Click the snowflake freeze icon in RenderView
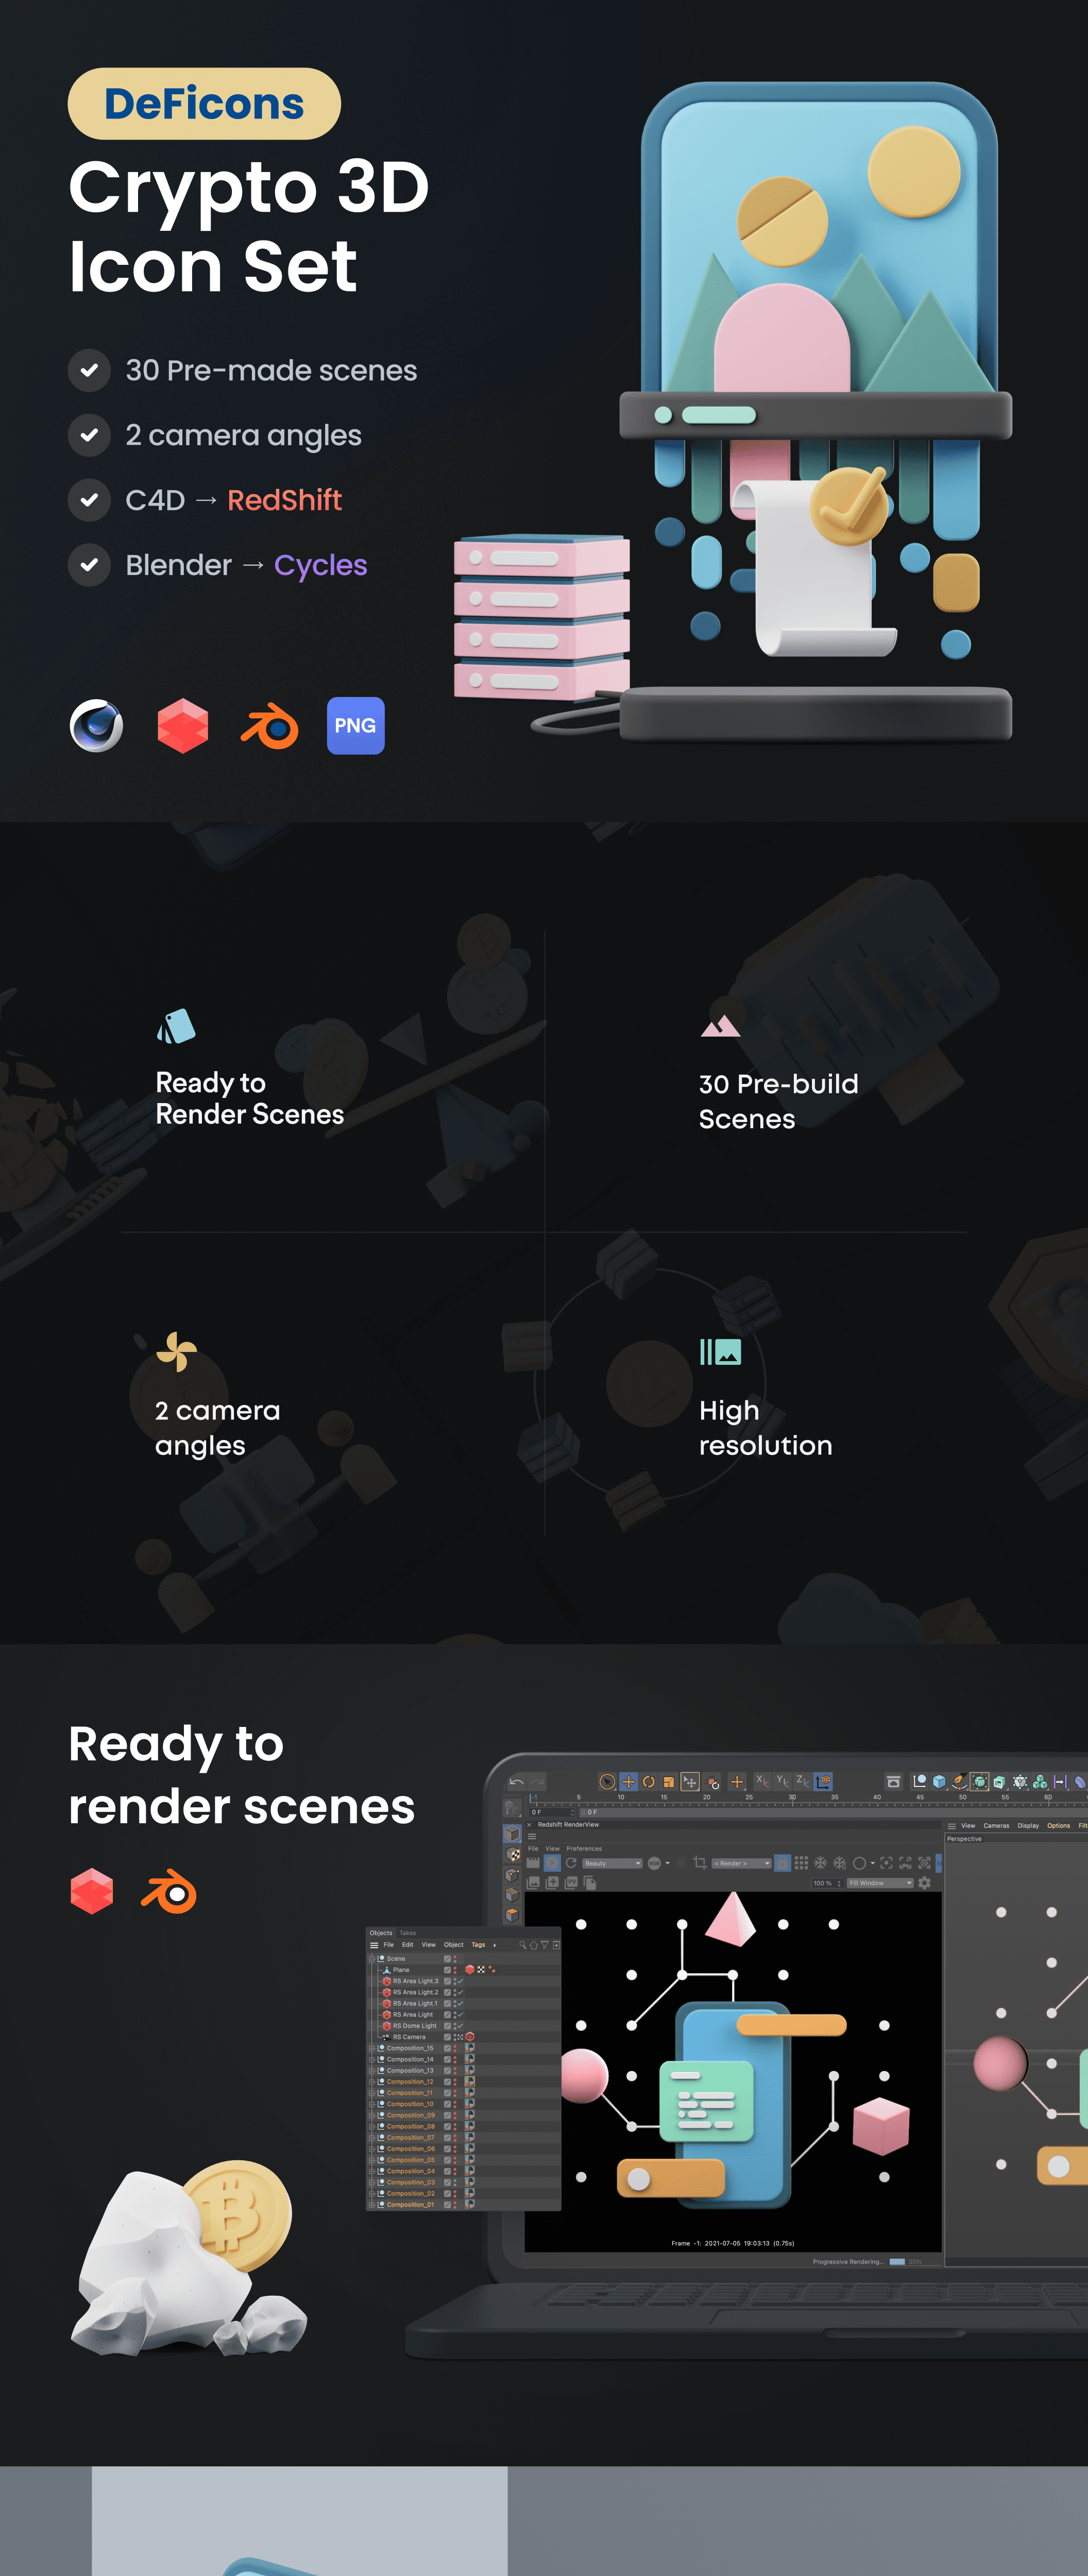 pos(820,1863)
